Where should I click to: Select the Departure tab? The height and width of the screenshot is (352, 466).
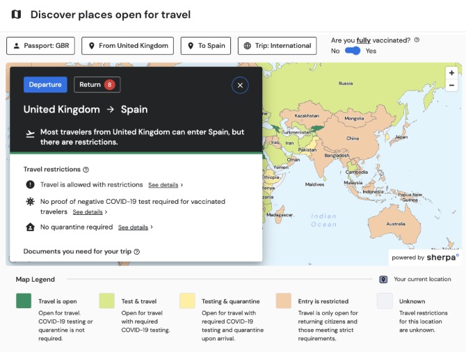45,85
